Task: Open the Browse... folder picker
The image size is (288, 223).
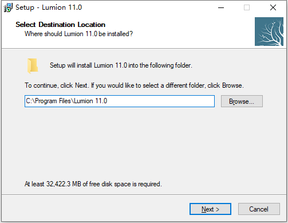Action: pos(242,101)
